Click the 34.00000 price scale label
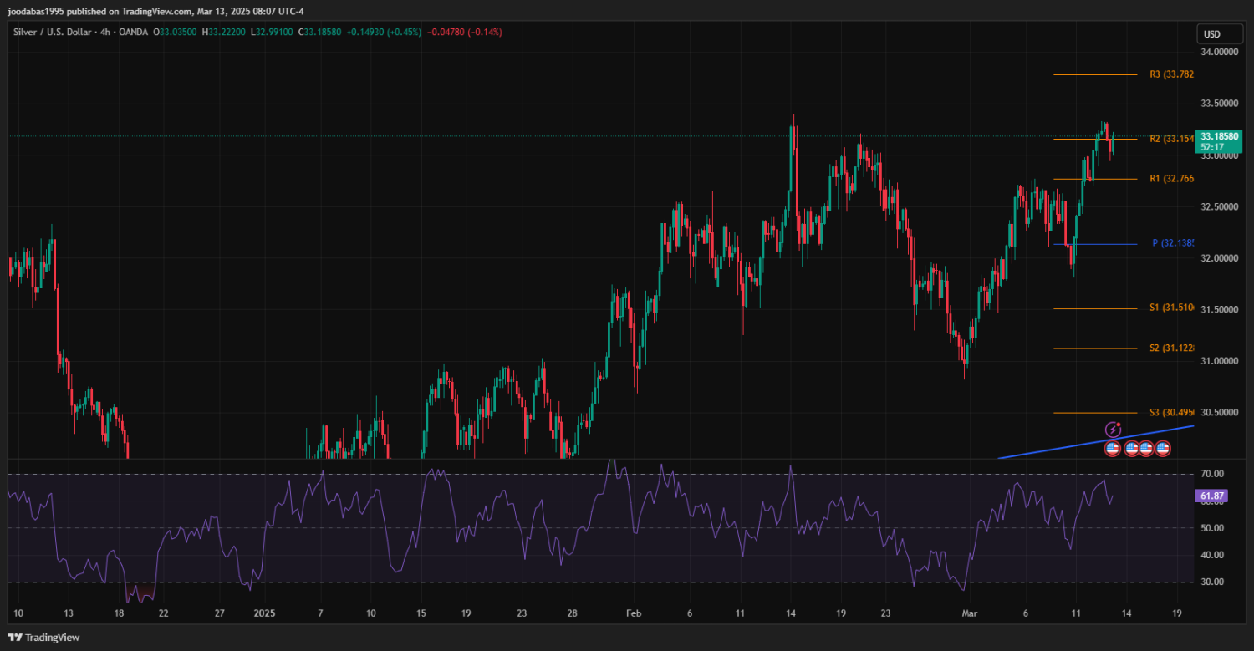Image resolution: width=1254 pixels, height=651 pixels. coord(1218,53)
